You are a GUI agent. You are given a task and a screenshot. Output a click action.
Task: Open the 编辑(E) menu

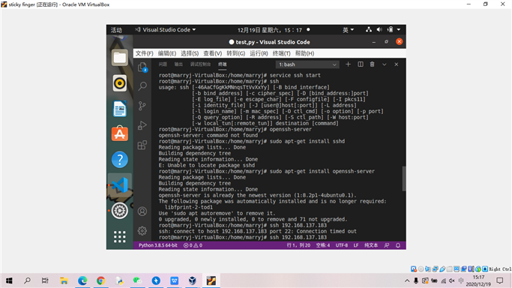click(167, 53)
